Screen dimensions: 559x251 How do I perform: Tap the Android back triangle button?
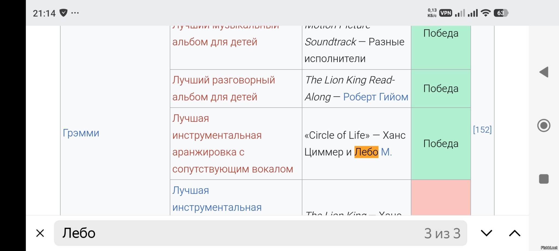tap(544, 72)
